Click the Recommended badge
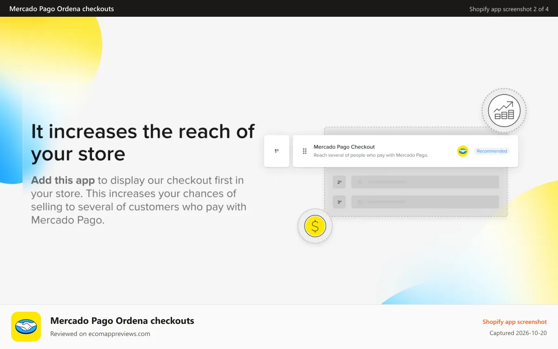The height and width of the screenshot is (349, 558). coord(492,151)
